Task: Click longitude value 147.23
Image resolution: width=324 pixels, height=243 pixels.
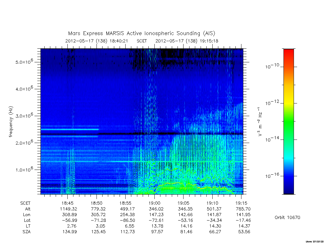Action: pos(156,215)
